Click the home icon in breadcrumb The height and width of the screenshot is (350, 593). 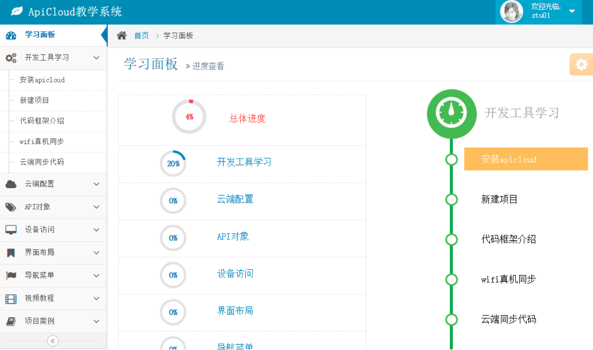122,35
